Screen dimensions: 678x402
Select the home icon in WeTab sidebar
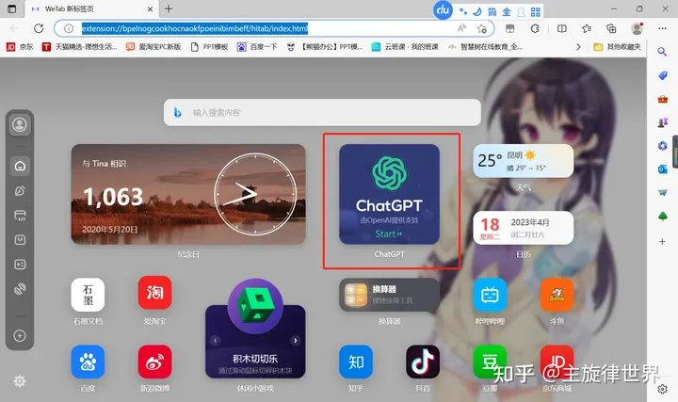[x=20, y=166]
